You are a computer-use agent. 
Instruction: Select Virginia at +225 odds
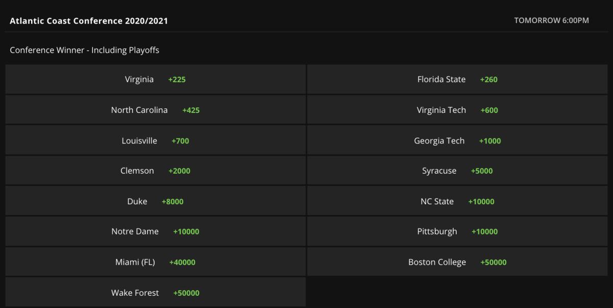coord(153,79)
